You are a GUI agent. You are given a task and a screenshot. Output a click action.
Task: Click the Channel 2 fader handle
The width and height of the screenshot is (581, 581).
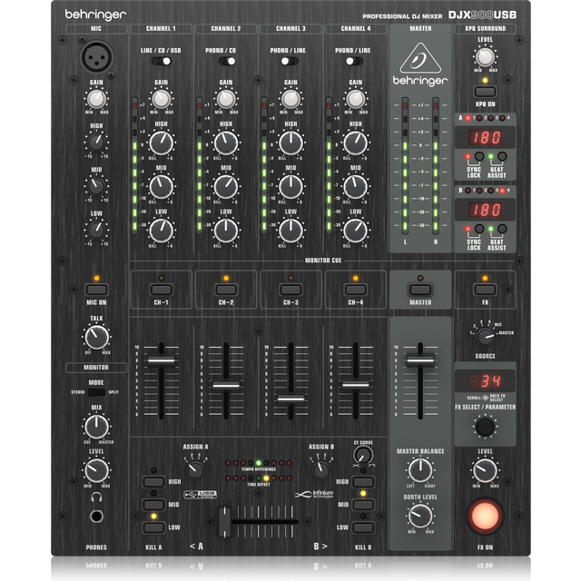pos(226,386)
